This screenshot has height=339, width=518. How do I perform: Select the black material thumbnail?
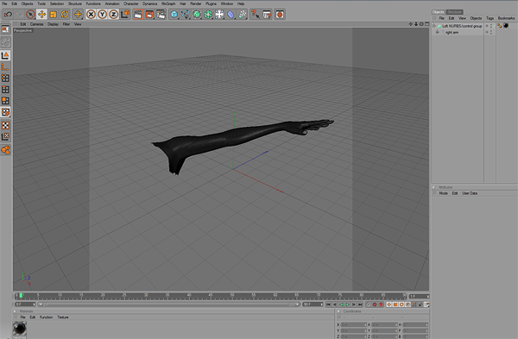[x=20, y=328]
